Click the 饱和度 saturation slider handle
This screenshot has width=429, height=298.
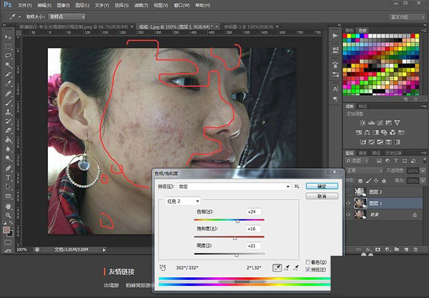pos(235,238)
